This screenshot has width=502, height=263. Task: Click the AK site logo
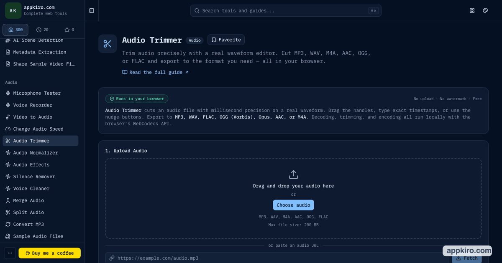click(x=13, y=10)
